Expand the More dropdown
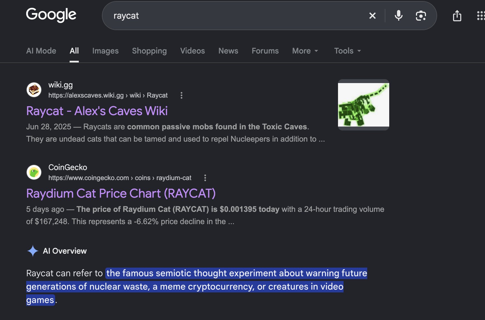485x320 pixels. (305, 51)
